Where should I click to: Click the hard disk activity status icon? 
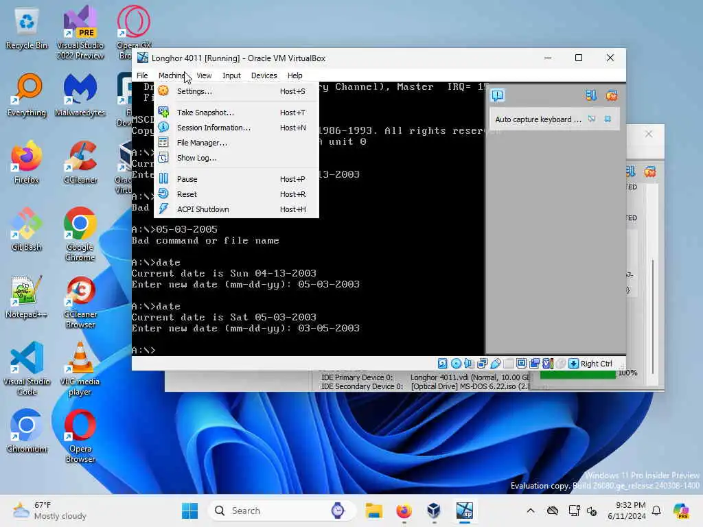click(x=443, y=364)
